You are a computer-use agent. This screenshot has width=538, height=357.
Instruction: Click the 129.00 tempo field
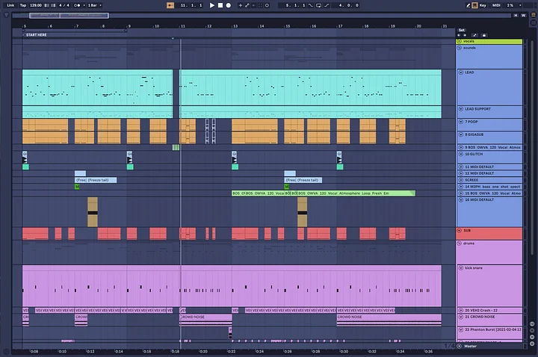(x=36, y=5)
